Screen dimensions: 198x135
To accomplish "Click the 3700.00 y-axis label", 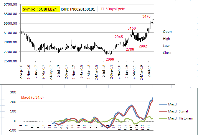I will point(10,4).
